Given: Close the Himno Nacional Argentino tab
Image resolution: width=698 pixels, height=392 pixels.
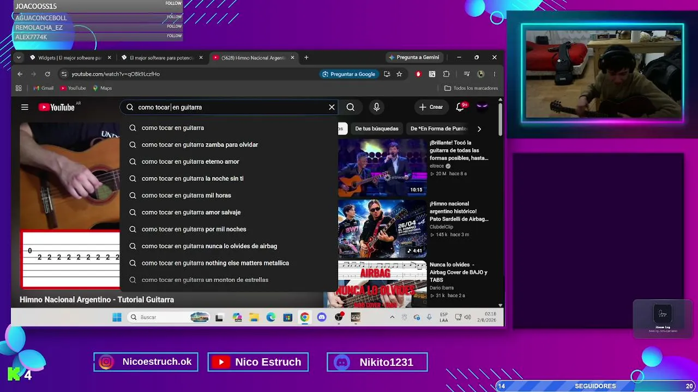Looking at the screenshot, I should pos(293,57).
